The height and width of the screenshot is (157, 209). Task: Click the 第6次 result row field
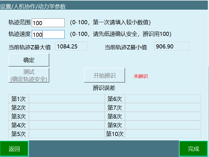point(163,99)
